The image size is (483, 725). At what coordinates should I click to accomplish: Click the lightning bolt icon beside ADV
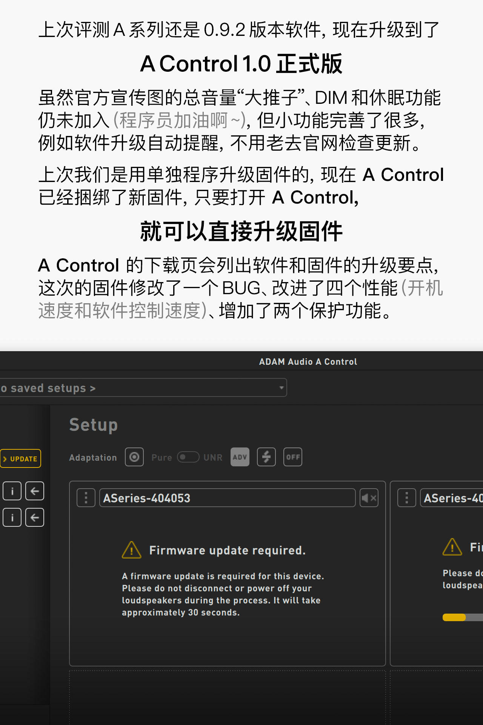tap(266, 457)
